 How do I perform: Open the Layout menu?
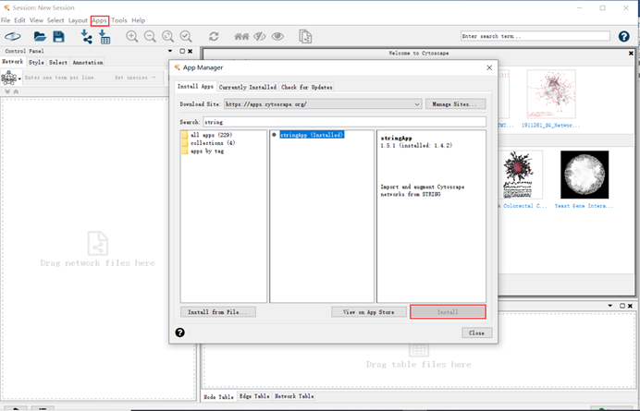(x=78, y=20)
